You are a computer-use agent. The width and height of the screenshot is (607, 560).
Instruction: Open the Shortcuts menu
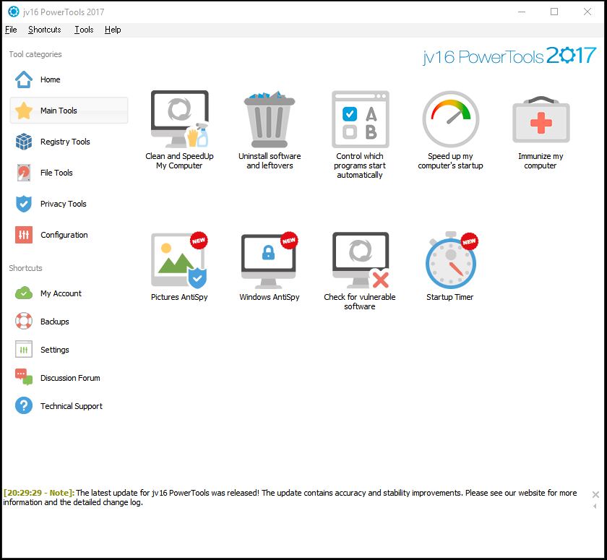[45, 30]
